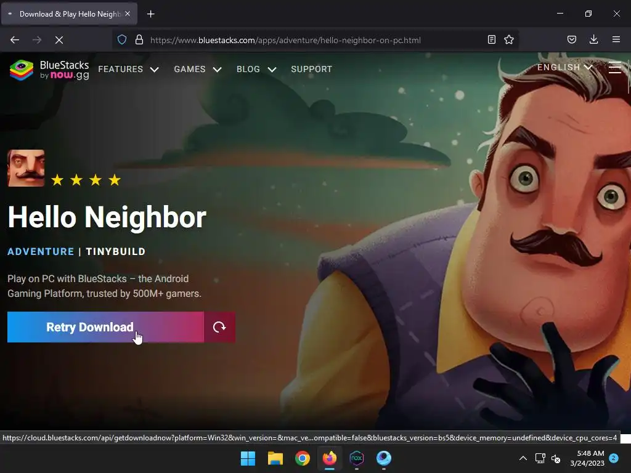The width and height of the screenshot is (631, 473).
Task: Open the blue orb app in the taskbar
Action: 384,458
